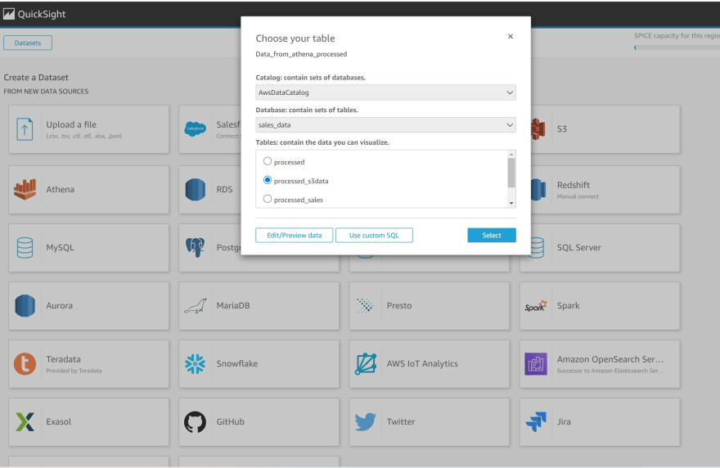Select the processed_s3data radio button
This screenshot has width=720, height=468.
[x=268, y=180]
